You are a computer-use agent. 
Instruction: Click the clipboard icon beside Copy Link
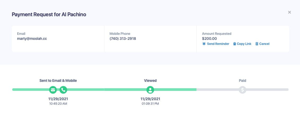pyautogui.click(x=234, y=44)
